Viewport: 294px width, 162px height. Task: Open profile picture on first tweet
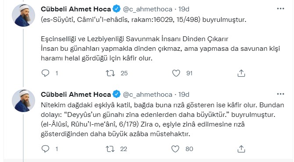(23, 15)
